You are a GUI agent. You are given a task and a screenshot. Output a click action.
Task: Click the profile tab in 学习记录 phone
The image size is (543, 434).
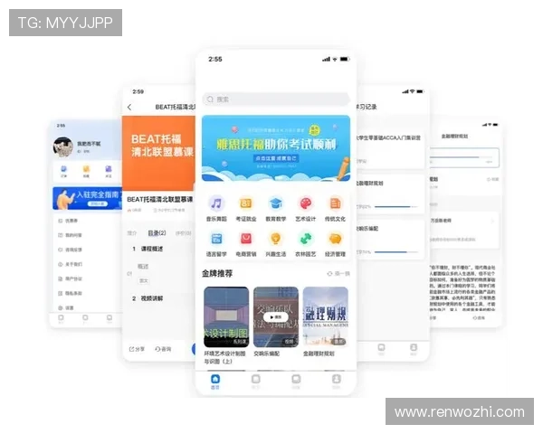click(x=414, y=349)
